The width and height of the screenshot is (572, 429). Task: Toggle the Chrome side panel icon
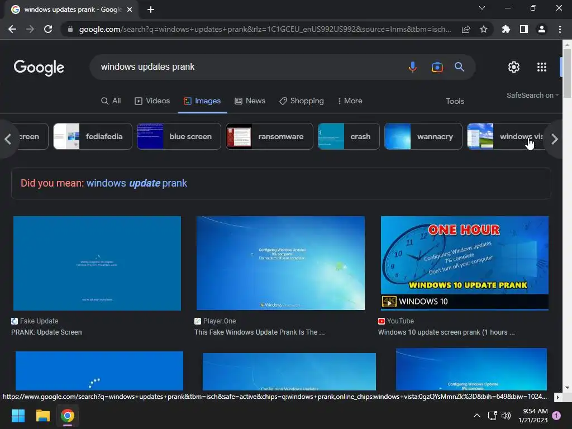(524, 29)
